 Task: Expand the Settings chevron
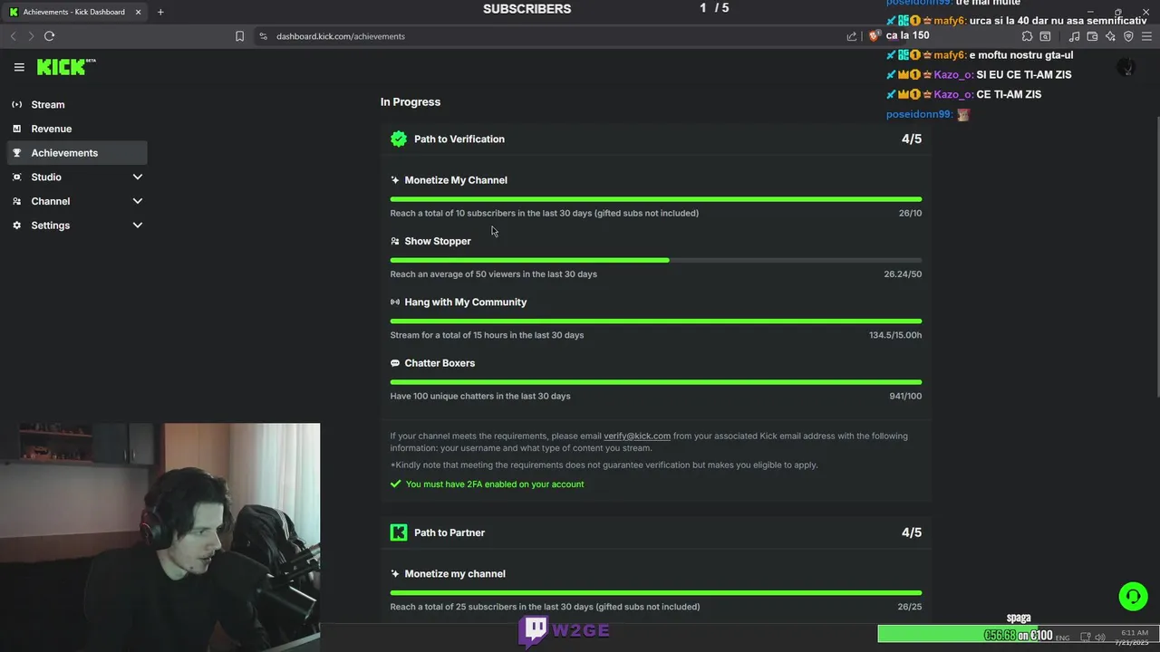[x=138, y=225]
